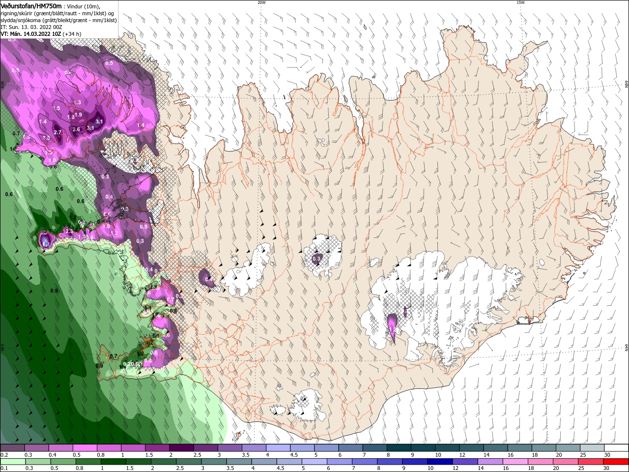Pick the bright pink swatch between snow legend 0.5 and 0.8
The height and width of the screenshot is (472, 629).
85,448
